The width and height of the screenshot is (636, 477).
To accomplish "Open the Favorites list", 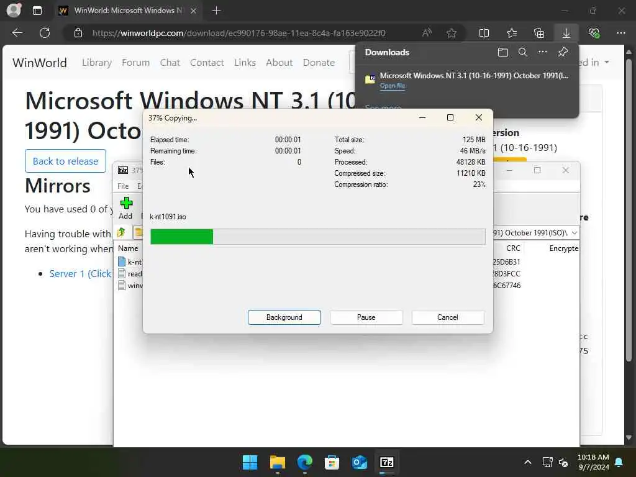I will point(512,33).
